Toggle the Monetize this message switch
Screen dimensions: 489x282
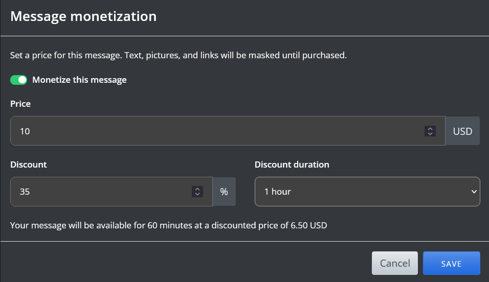18,80
